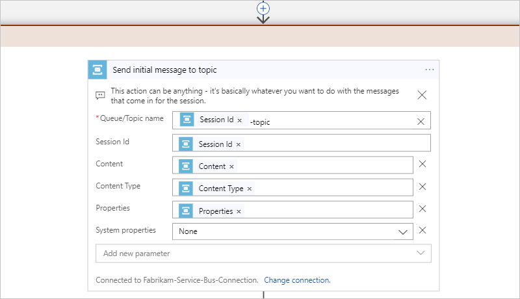The image size is (520, 299).
Task: Open the ellipsis menu on the action header
Action: tap(429, 70)
